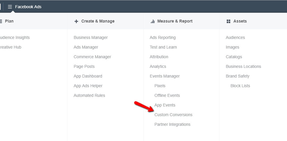Viewport: 287px width, 141px height.
Task: Open Ads Reporting
Action: (163, 37)
